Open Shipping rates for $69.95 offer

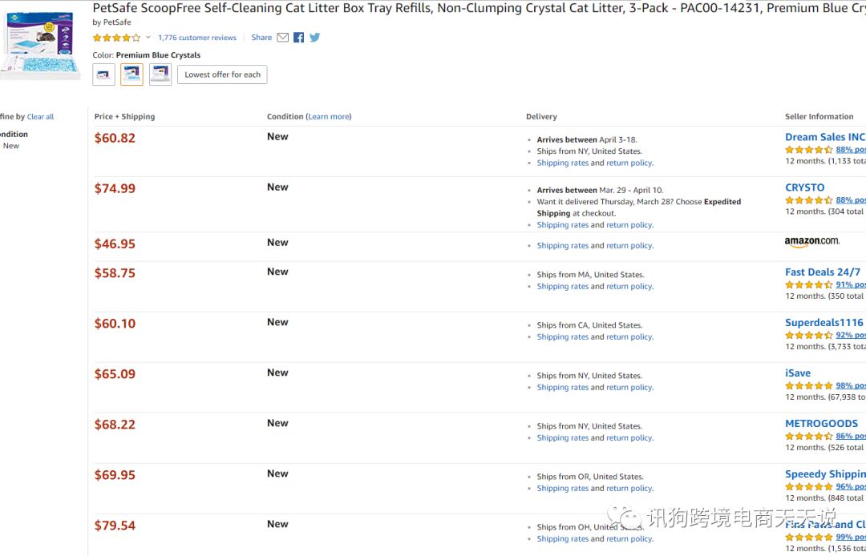tap(563, 488)
